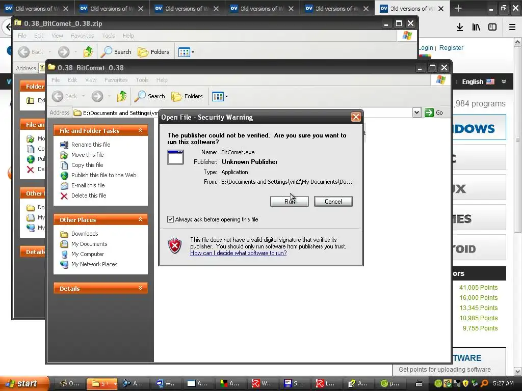
Task: Collapse the Other Places panel
Action: pyautogui.click(x=141, y=219)
